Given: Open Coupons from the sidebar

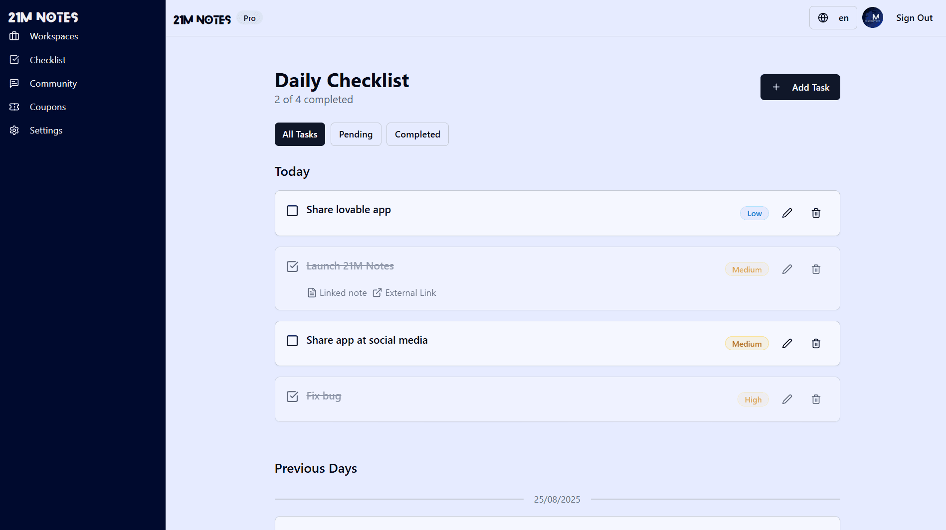Looking at the screenshot, I should click(47, 107).
